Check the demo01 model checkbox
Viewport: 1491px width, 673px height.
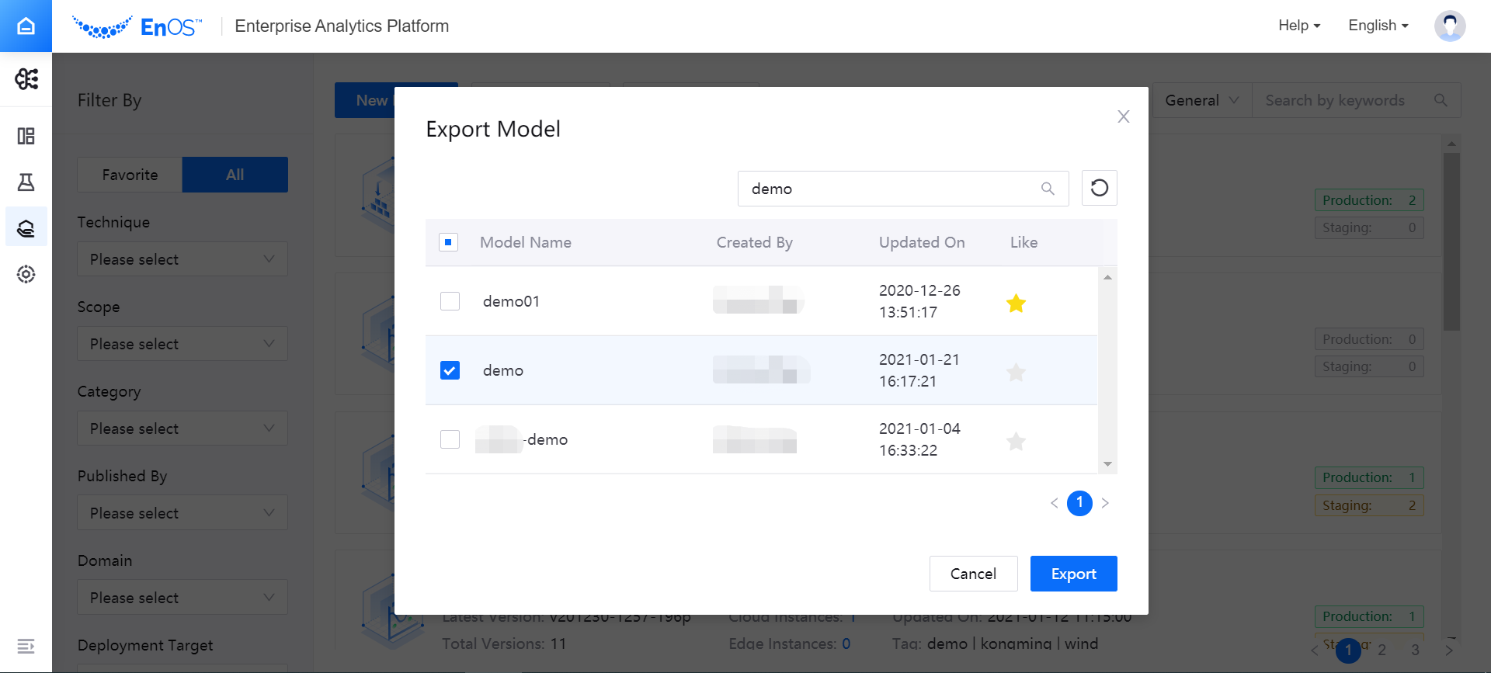pyautogui.click(x=450, y=301)
